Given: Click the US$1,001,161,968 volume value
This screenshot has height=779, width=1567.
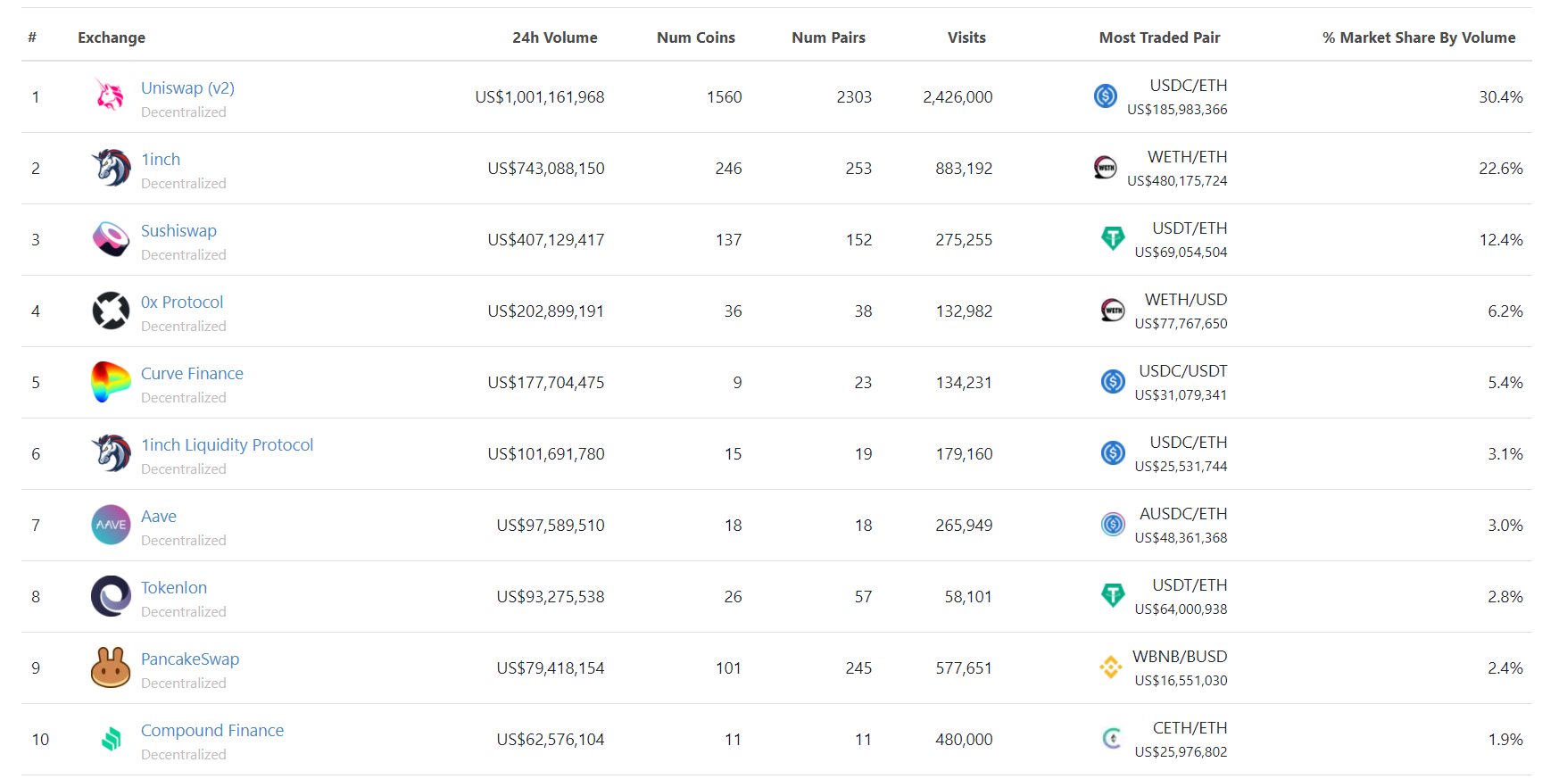Looking at the screenshot, I should [540, 96].
